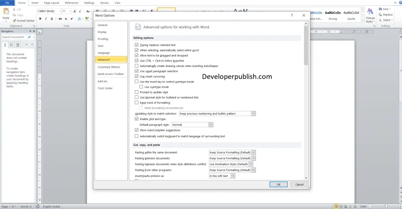Enable Keep track of formatting

pos(136,103)
